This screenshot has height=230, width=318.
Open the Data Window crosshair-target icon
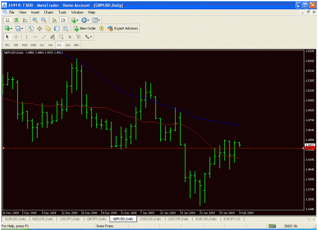(x=39, y=28)
